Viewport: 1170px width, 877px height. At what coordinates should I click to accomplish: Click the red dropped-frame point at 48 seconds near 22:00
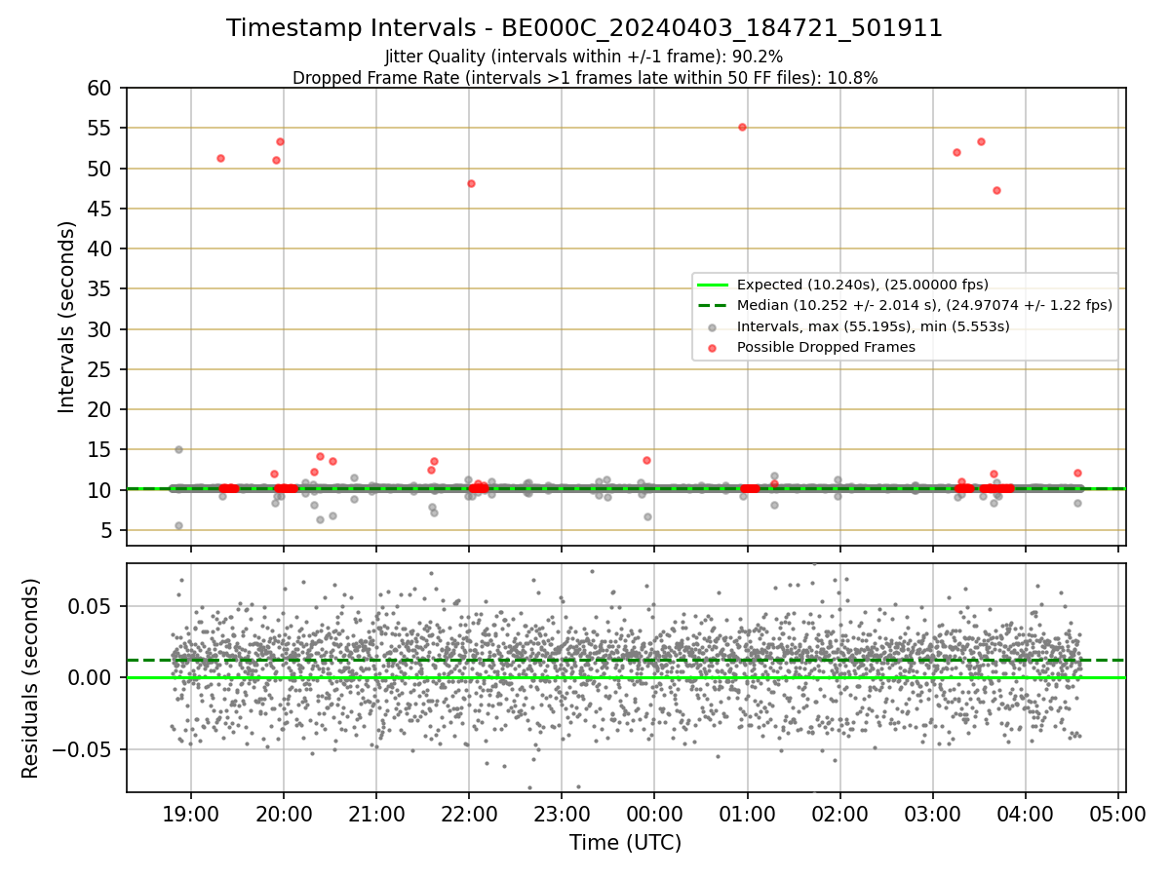[471, 183]
